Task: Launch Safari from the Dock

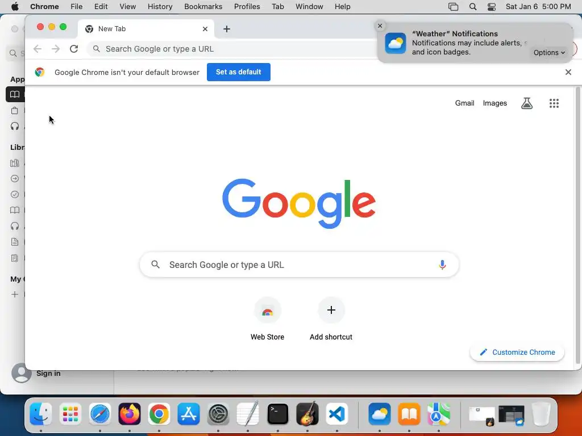Action: click(100, 414)
